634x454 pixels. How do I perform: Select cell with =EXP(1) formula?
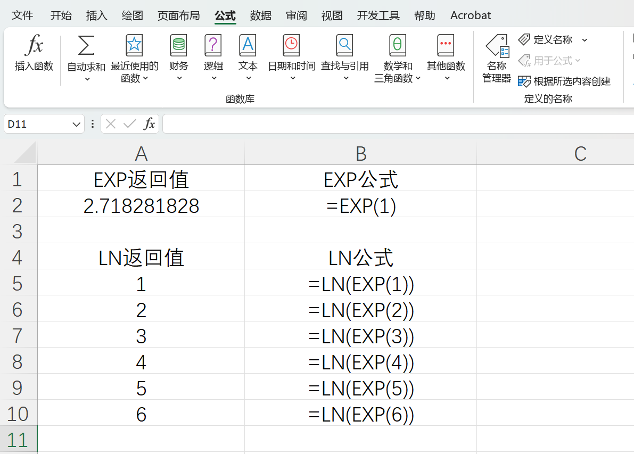click(x=361, y=205)
